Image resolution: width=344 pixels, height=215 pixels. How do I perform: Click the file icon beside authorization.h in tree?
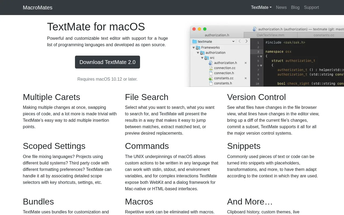tap(211, 63)
